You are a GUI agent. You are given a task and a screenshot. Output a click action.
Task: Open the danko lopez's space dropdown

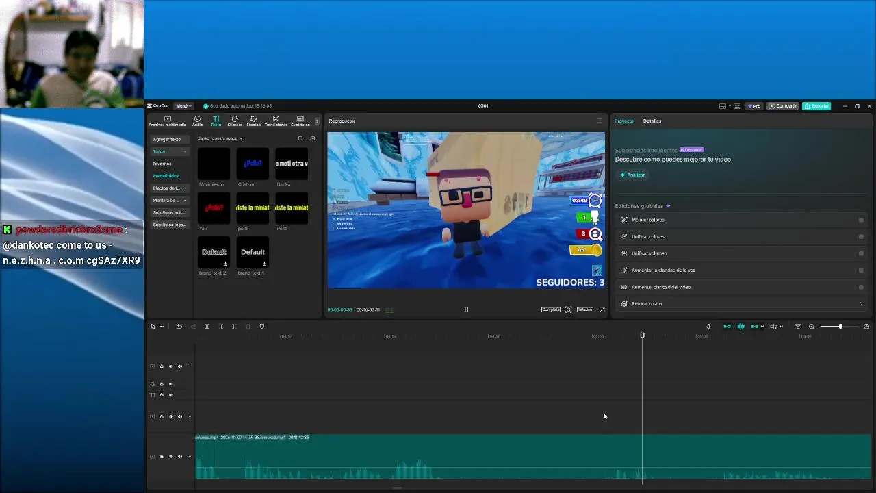coord(220,138)
